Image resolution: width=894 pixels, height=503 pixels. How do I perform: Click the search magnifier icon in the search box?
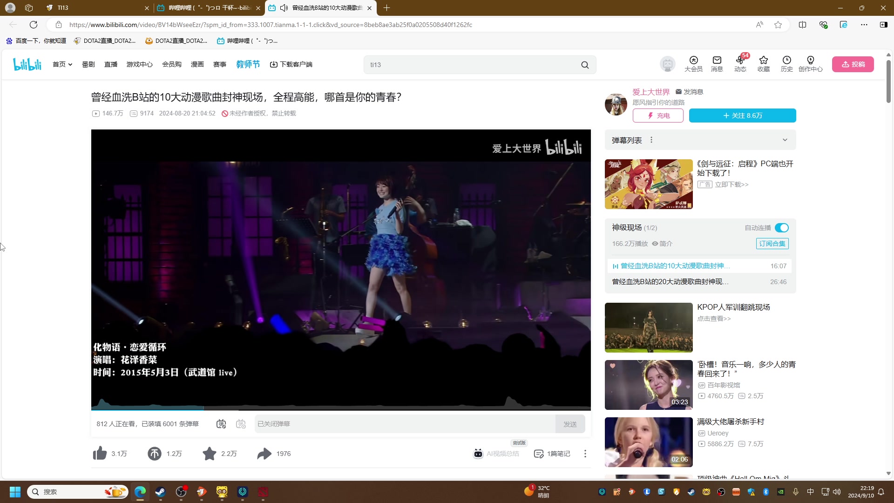(585, 65)
